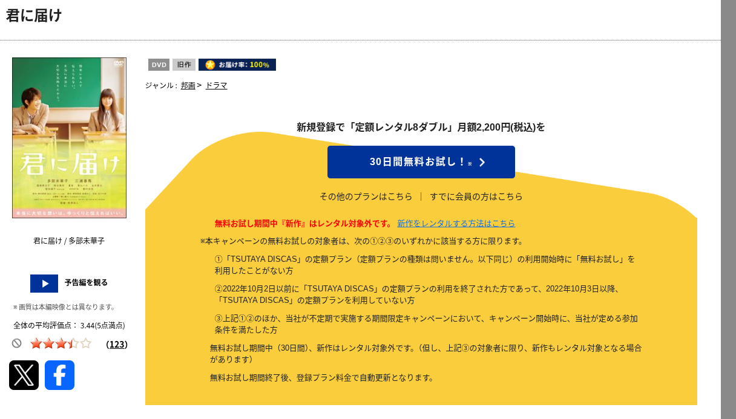Open the 君に届け DVD cover thumbnail

69,138
